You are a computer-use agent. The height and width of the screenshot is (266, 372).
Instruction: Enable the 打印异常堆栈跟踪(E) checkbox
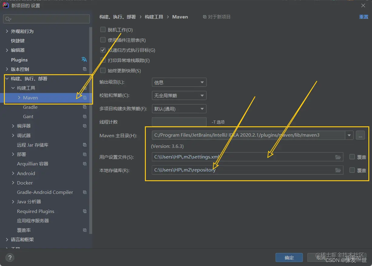point(103,60)
